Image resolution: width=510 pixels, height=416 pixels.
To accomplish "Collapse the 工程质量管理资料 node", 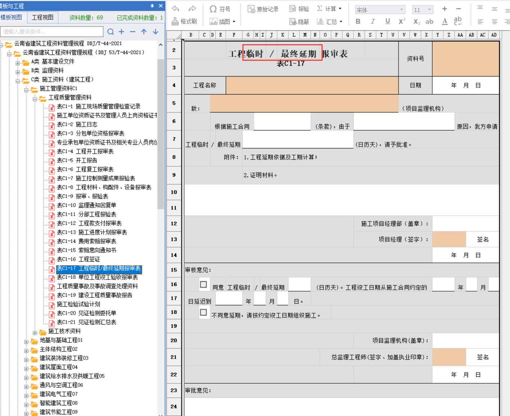I will pyautogui.click(x=35, y=99).
